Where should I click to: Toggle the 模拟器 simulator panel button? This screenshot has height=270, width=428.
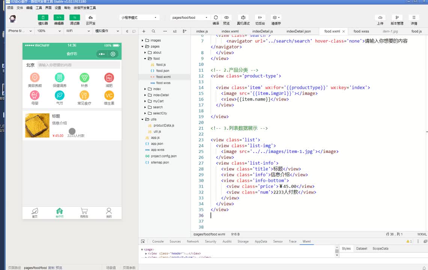[43, 18]
